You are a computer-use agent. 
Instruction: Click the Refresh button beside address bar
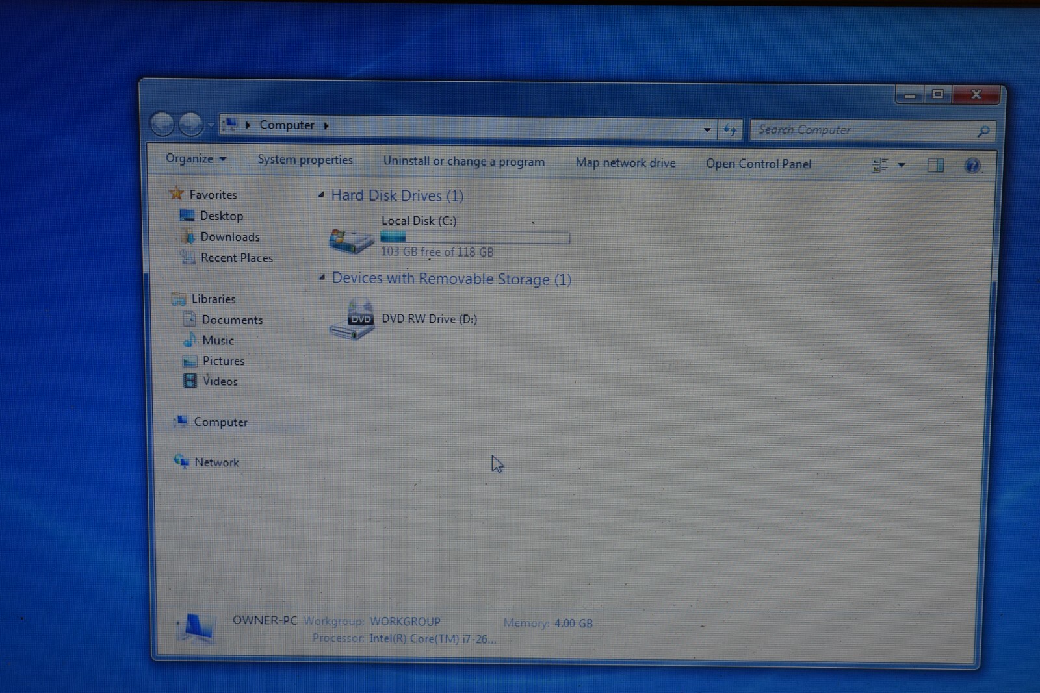730,131
